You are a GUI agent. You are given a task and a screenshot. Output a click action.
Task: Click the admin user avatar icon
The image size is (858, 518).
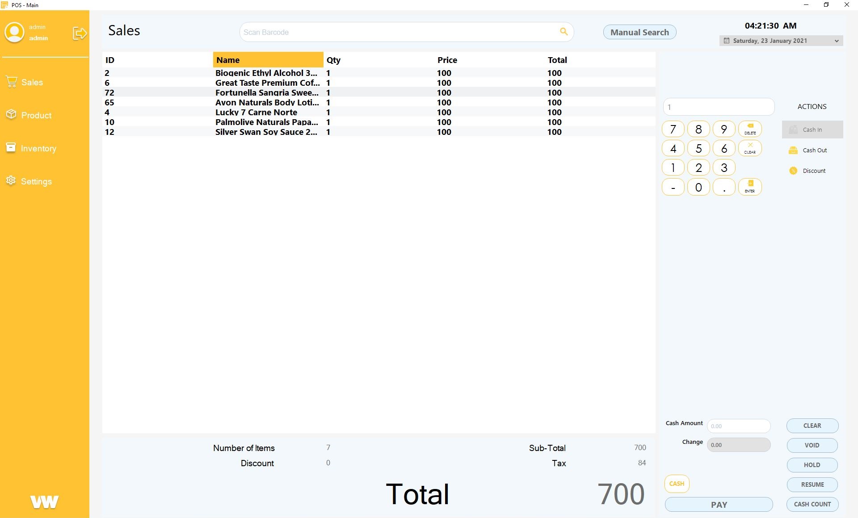pos(14,33)
